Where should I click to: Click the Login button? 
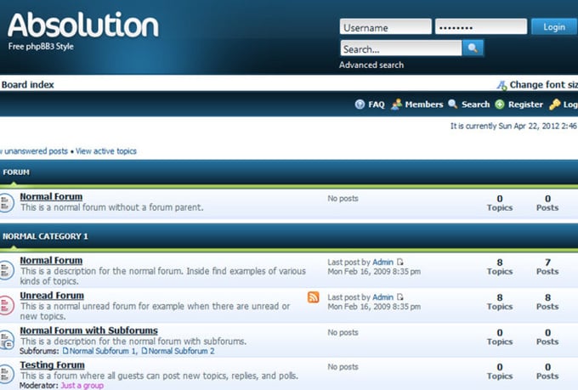tap(554, 27)
